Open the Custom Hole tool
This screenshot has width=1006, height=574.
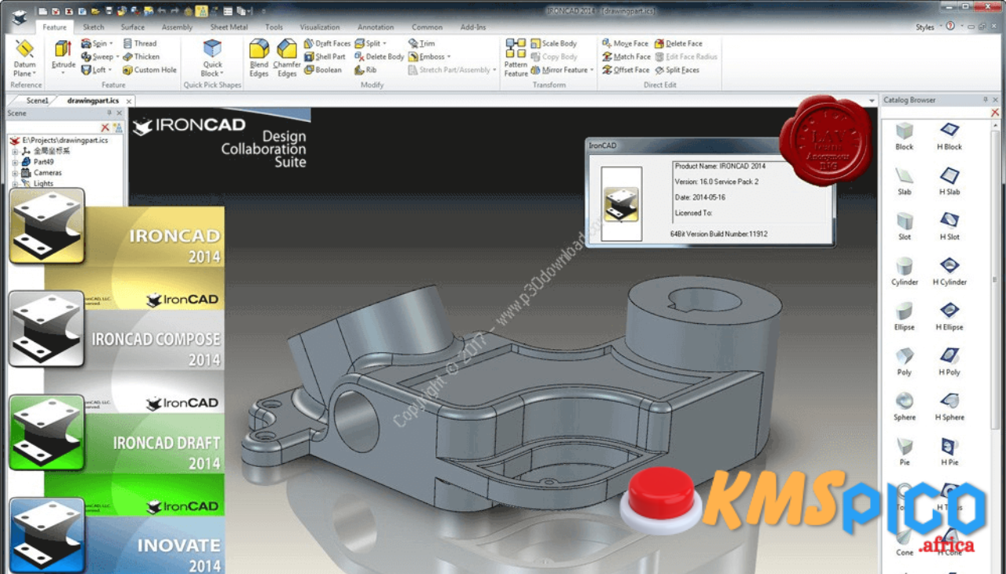(150, 70)
